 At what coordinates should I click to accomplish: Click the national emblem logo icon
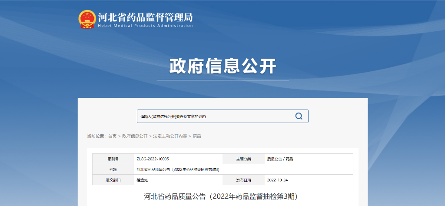pos(87,20)
